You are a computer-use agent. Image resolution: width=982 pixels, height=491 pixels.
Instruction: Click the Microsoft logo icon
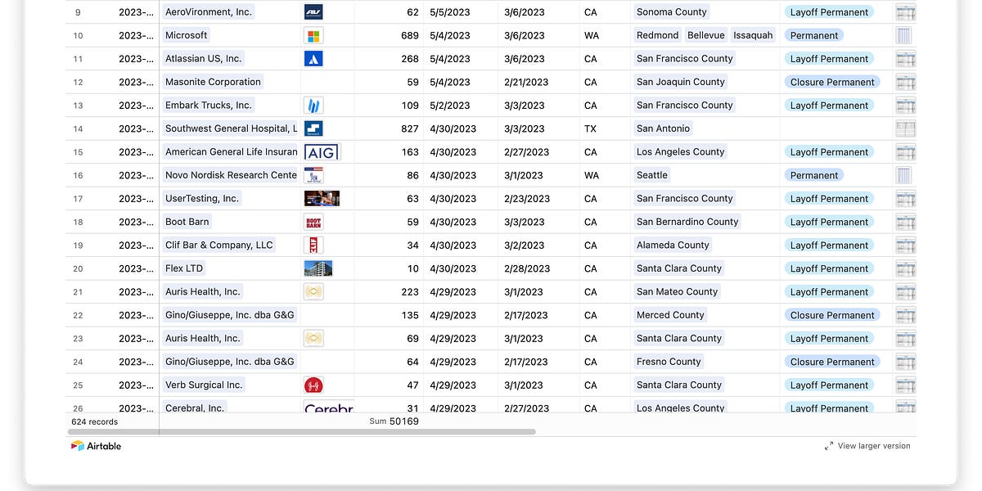313,35
